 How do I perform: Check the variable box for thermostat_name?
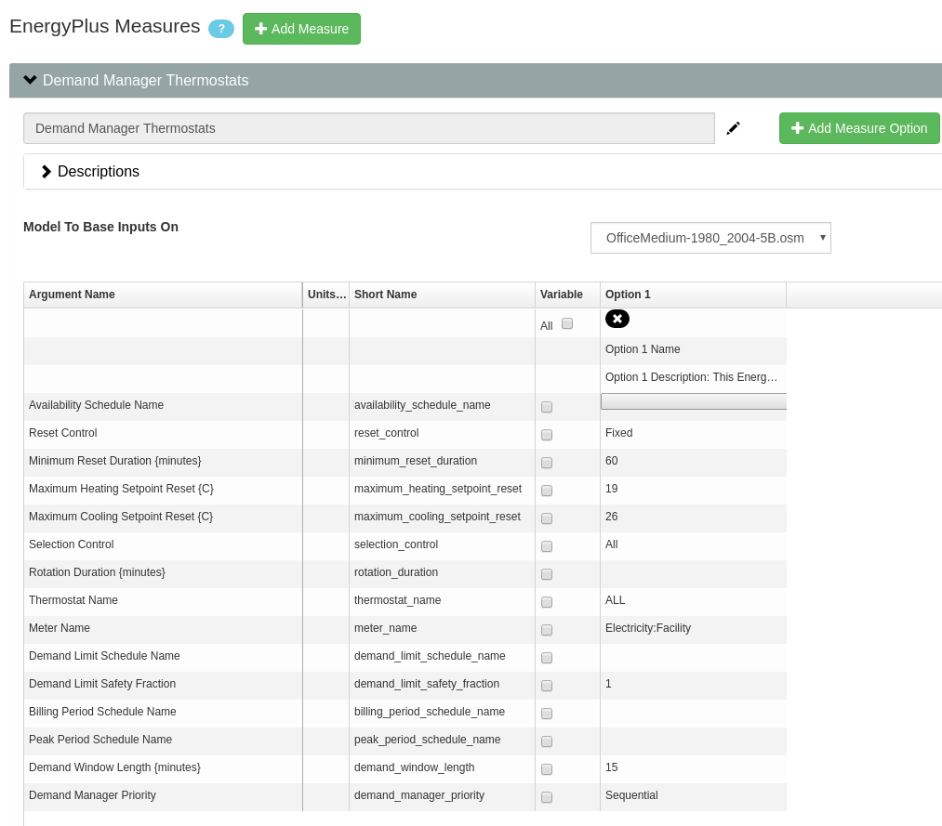coord(546,601)
